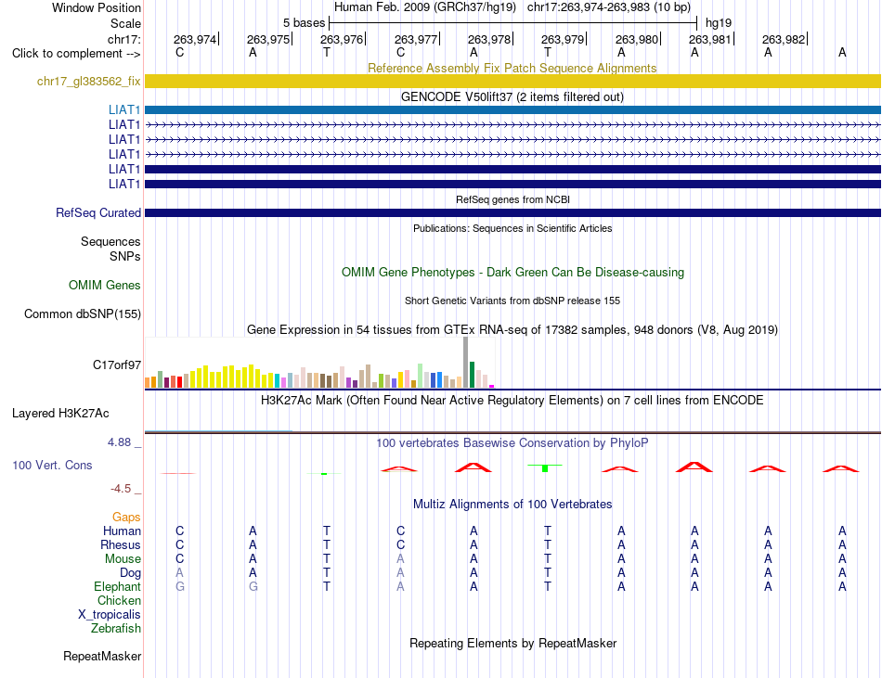
Task: Open '100 vertebrates Basewise Conservation by PhyloP' heading
Action: pyautogui.click(x=512, y=442)
